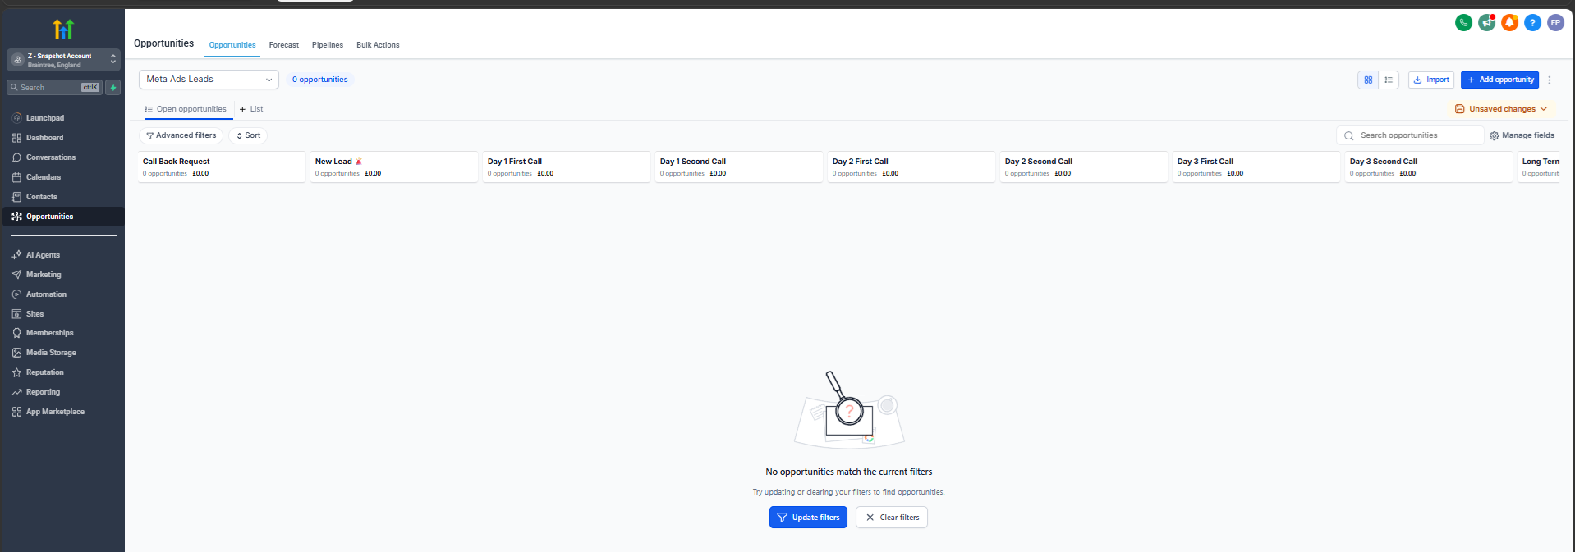Image resolution: width=1575 pixels, height=552 pixels.
Task: Open the FP user profile avatar
Action: 1555,23
